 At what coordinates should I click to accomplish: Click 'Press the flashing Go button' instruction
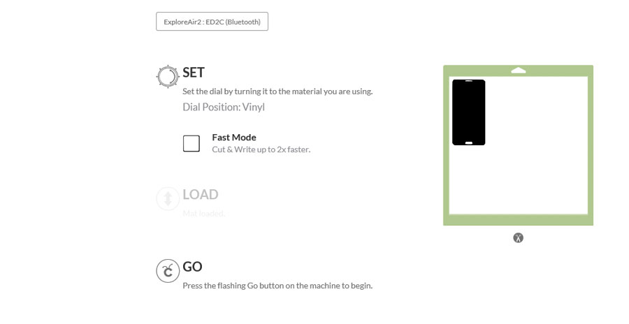pyautogui.click(x=277, y=286)
